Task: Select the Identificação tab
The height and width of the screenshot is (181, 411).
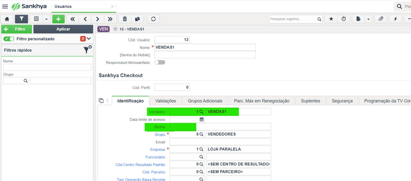Action: [130, 101]
